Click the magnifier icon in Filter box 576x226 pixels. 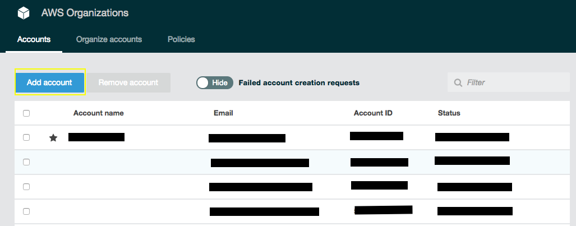(x=458, y=82)
